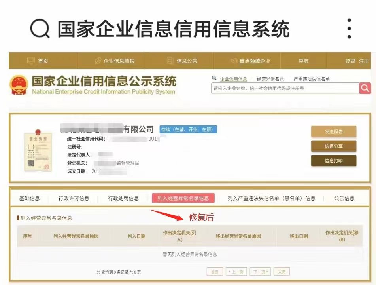Click the 上一页 pagination button
The width and height of the screenshot is (376, 285).
click(x=236, y=272)
